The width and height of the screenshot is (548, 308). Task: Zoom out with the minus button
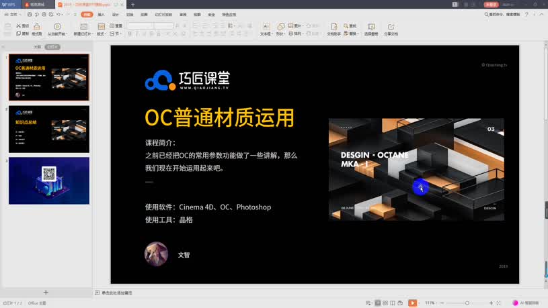click(x=442, y=303)
